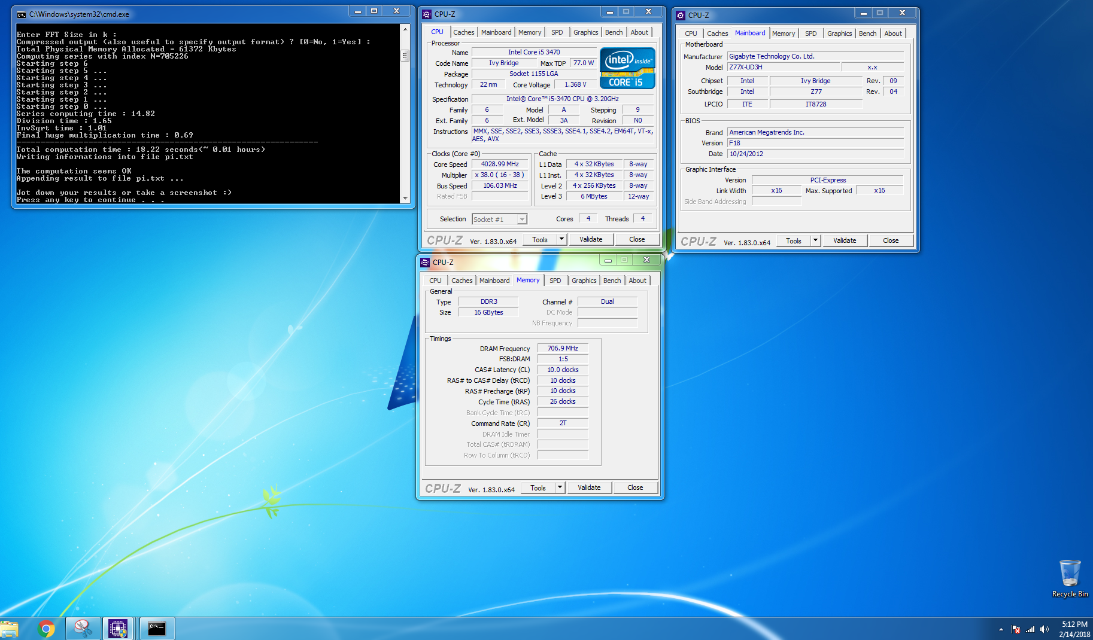Open Bench tab in CPU window
The image size is (1093, 640).
point(614,32)
